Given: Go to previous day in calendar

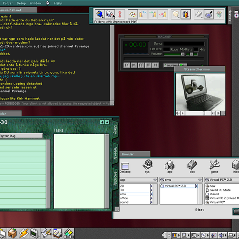Looking at the screenshot, I should 102,122.
